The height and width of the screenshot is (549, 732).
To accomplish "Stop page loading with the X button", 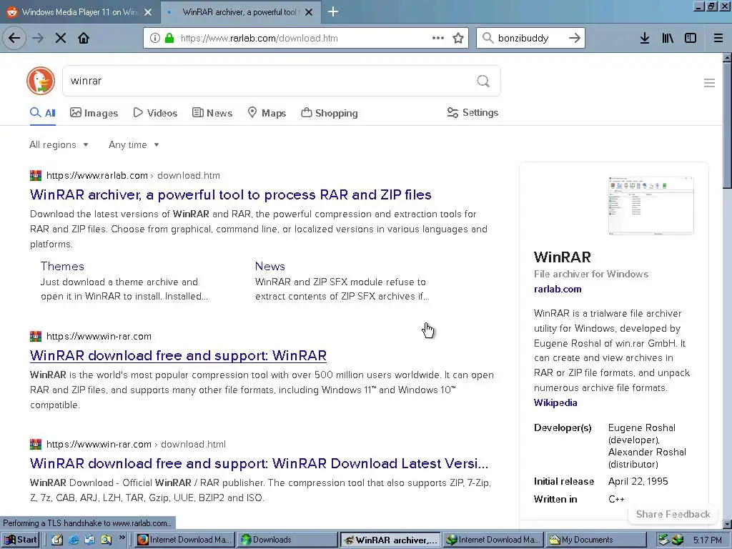I will [61, 39].
